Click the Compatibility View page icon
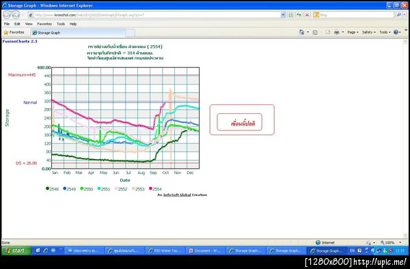 click(x=290, y=15)
